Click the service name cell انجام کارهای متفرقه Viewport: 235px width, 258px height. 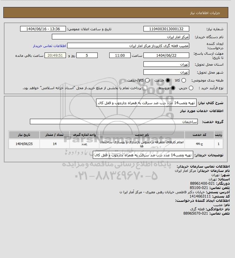click(x=142, y=144)
